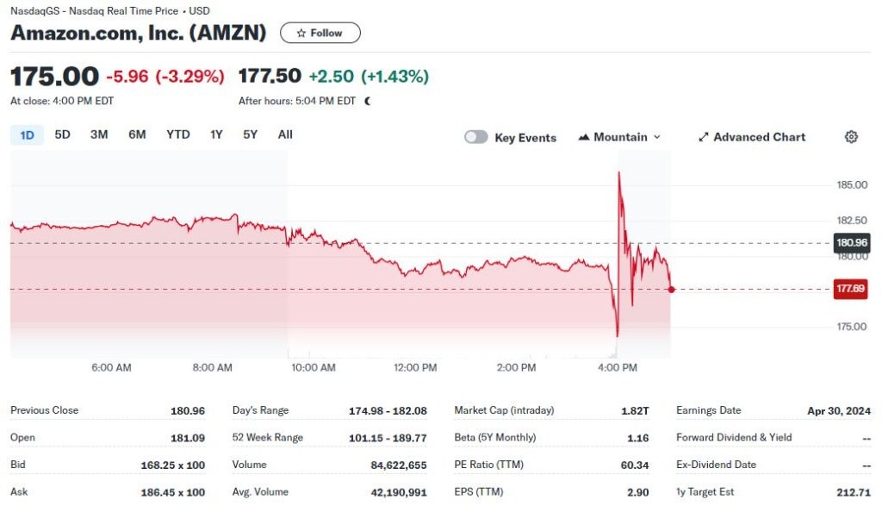Click the red endpoint dot on chart
The height and width of the screenshot is (512, 882).
671,289
